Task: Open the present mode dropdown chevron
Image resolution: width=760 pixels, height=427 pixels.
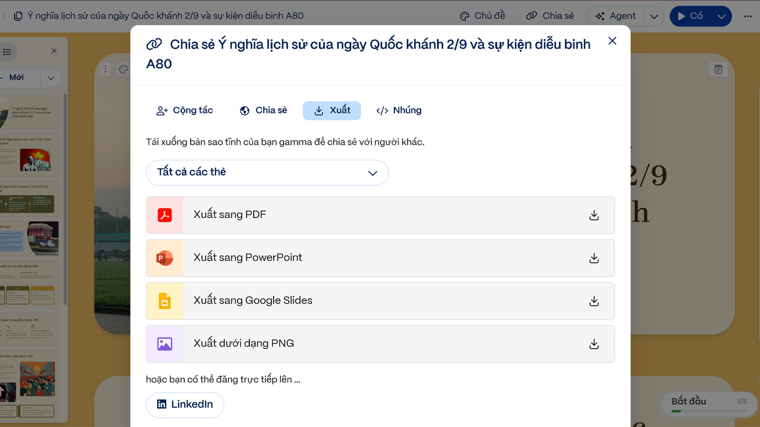Action: pos(721,17)
